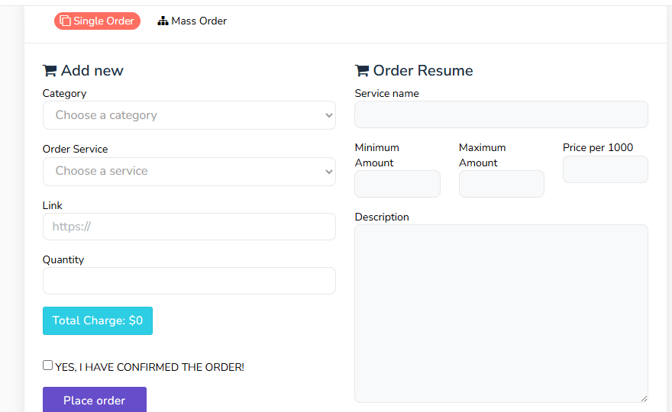Focus the Link https:// field
Image resolution: width=672 pixels, height=412 pixels.
(189, 227)
